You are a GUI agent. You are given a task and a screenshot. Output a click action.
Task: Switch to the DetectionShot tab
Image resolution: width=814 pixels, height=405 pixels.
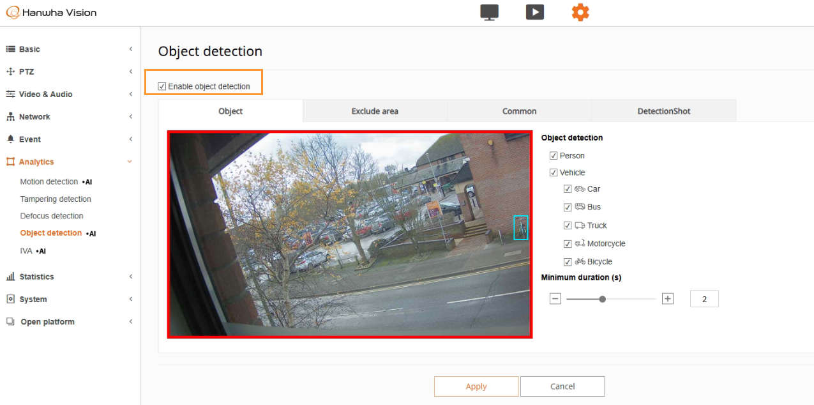point(664,111)
